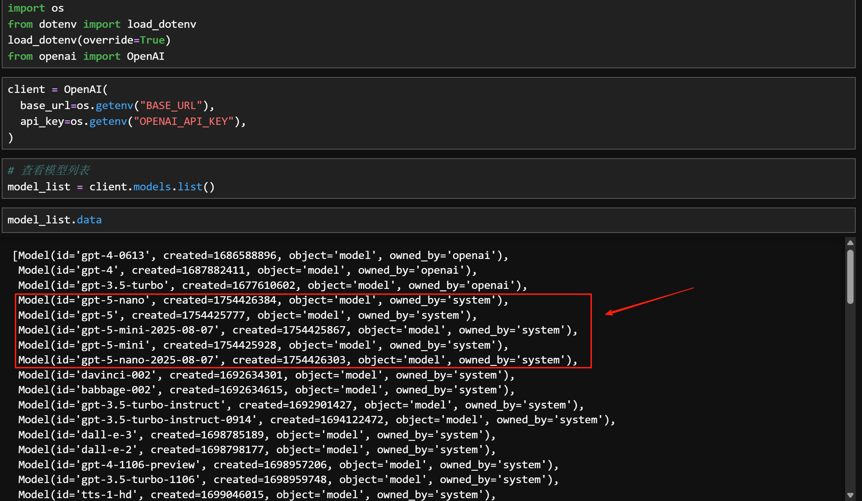Click the 'dall-e-2' output row
862x501 pixels.
(x=257, y=450)
